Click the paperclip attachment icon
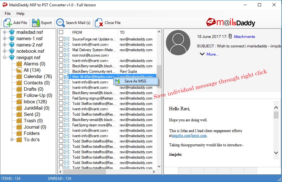Image resolution: width=282 pixels, height=182 pixels. pos(230,37)
